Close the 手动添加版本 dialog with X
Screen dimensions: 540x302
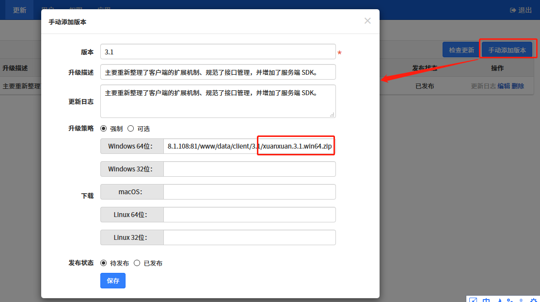[367, 21]
